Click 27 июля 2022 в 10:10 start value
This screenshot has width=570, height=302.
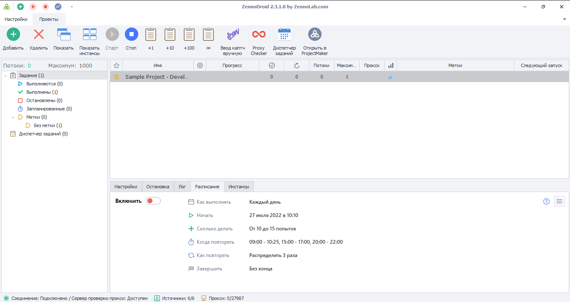274,215
